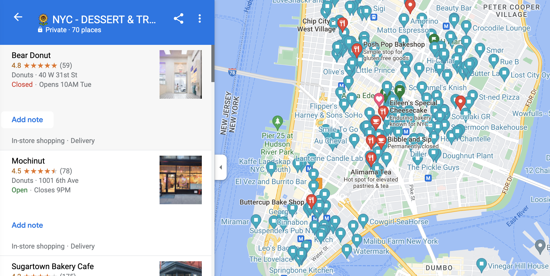The width and height of the screenshot is (550, 276).
Task: Click the gray pin near the East River
Action: click(x=540, y=246)
